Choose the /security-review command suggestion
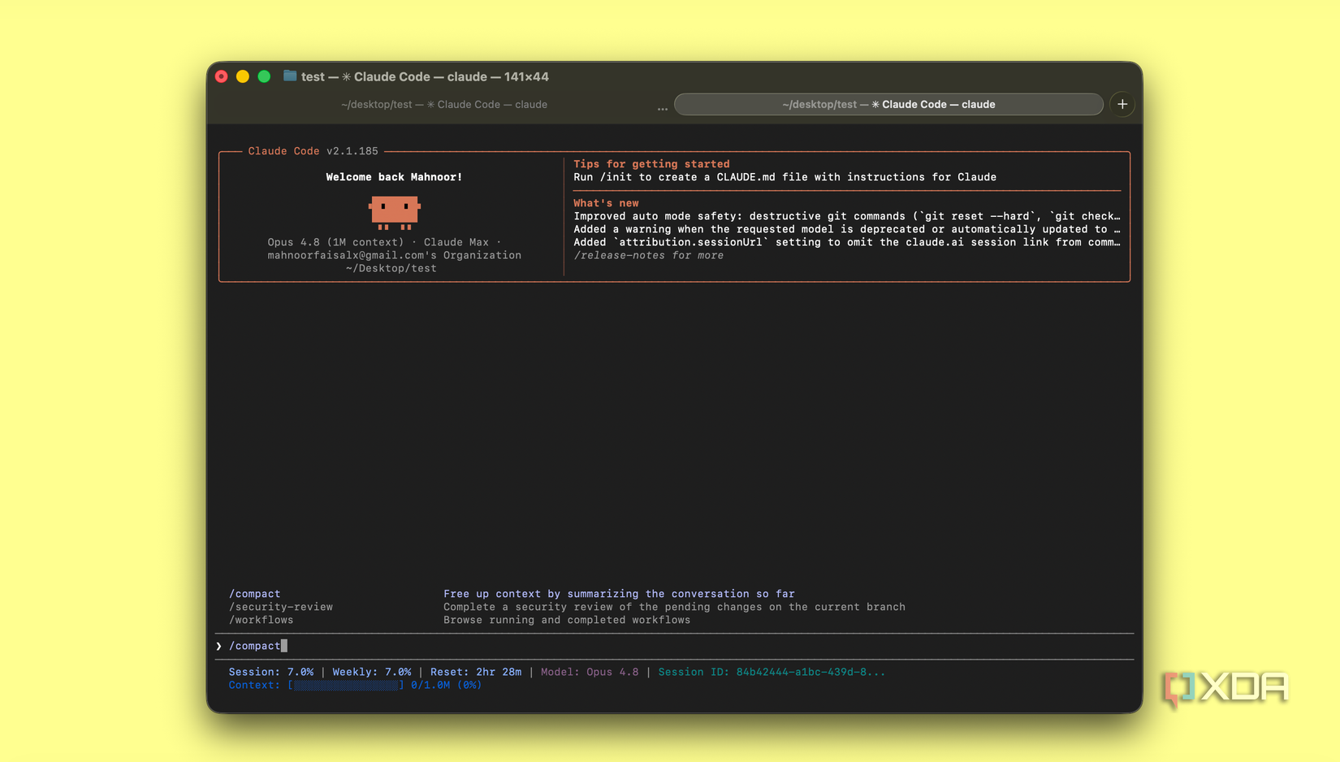1340x762 pixels. (x=281, y=607)
